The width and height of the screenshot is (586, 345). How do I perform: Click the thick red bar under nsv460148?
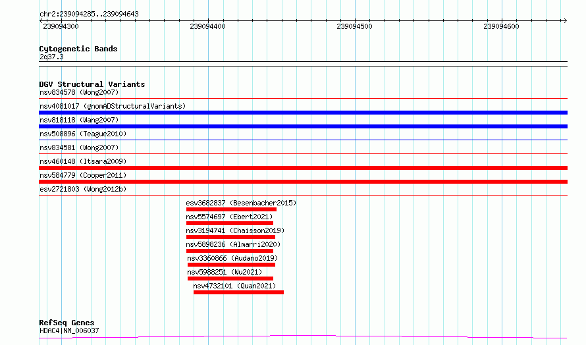tap(303, 168)
